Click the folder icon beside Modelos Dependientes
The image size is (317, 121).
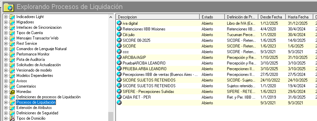[x=12, y=76]
